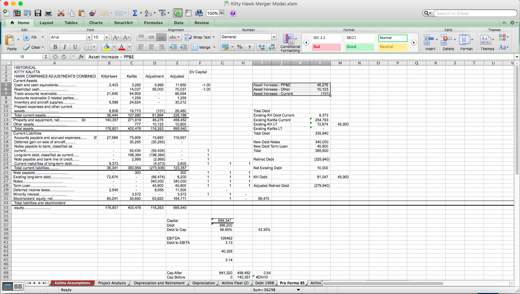Open the Sort A-Z icon
Screen dimensions: 520x294
coord(148,13)
